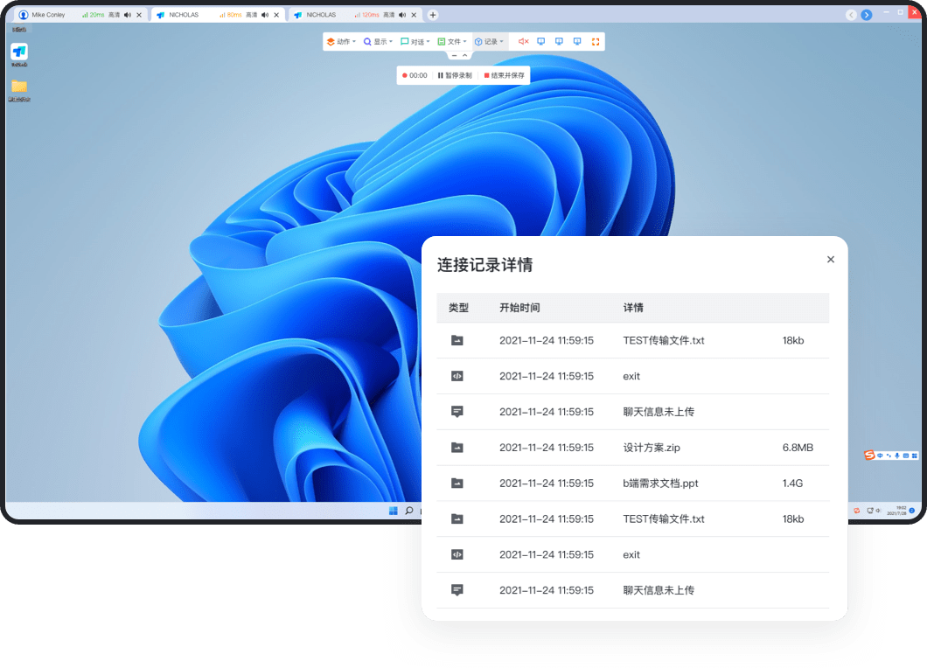
Task: Mute the speaker on the 120ms NICHOLAS tab
Action: 402,15
